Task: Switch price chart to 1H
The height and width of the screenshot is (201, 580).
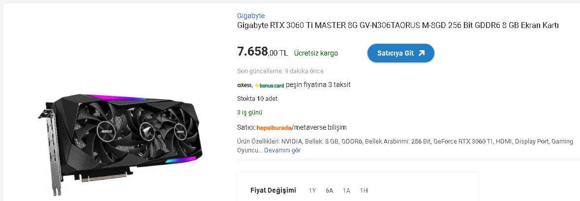Action: (364, 191)
